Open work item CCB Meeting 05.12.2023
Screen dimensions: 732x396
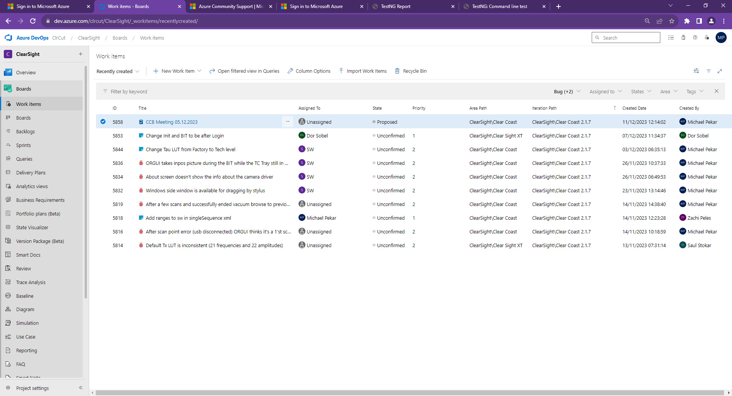coord(172,122)
